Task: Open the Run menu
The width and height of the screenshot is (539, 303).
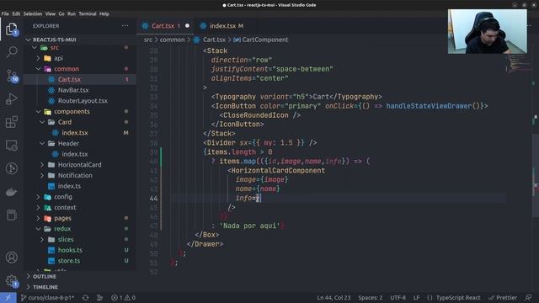Action: [72, 13]
